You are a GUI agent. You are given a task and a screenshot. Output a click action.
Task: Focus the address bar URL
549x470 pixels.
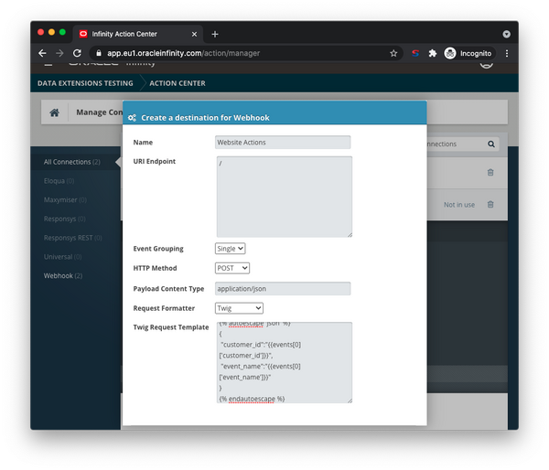point(184,53)
